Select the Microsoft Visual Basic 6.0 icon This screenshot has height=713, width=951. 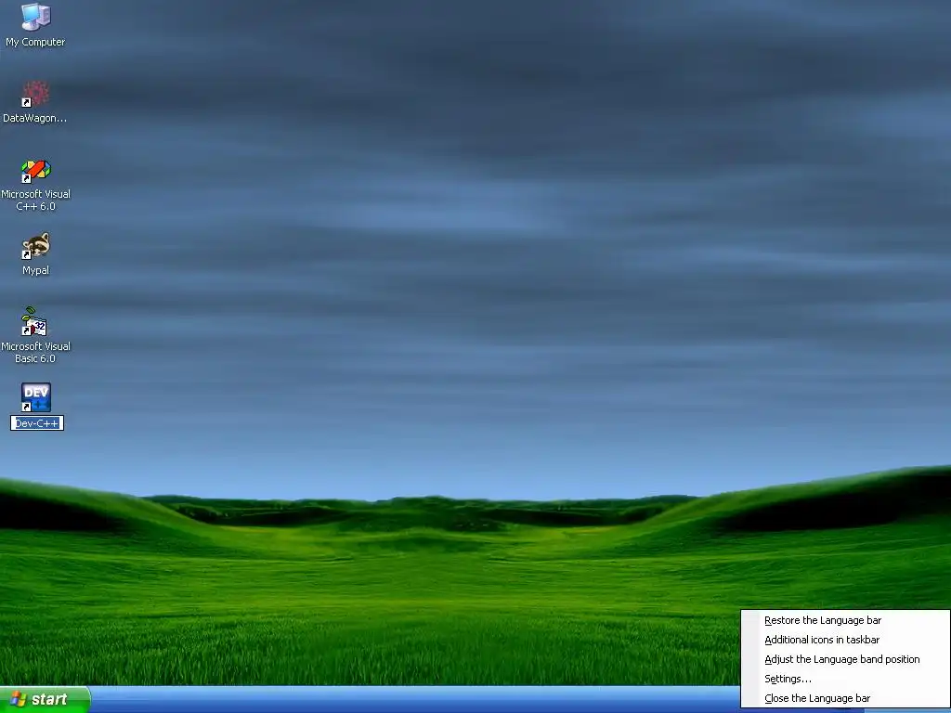pos(36,322)
